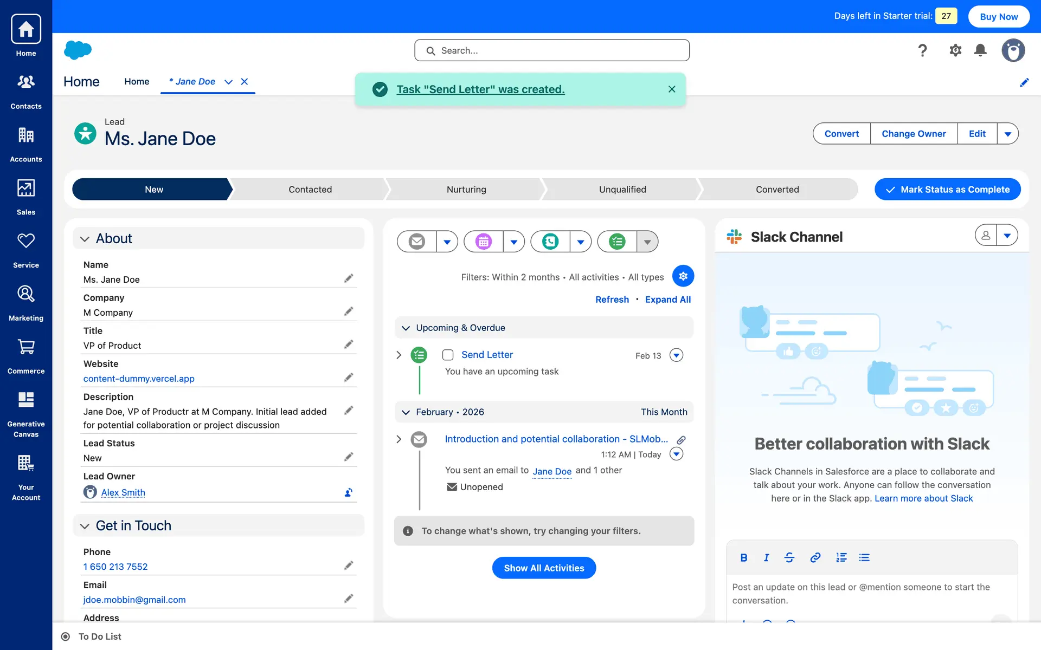The width and height of the screenshot is (1041, 650).
Task: Open Marketing in the left sidebar
Action: (26, 302)
